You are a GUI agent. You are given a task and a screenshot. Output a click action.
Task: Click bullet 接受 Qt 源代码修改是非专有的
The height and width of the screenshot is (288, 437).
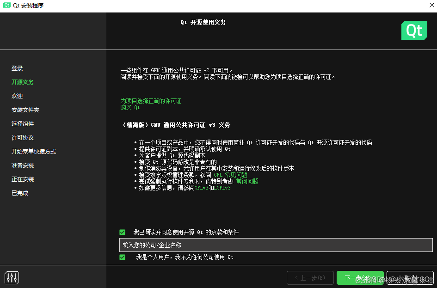[178, 162]
